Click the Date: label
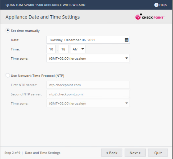This screenshot has height=159, width=173. [x=15, y=40]
